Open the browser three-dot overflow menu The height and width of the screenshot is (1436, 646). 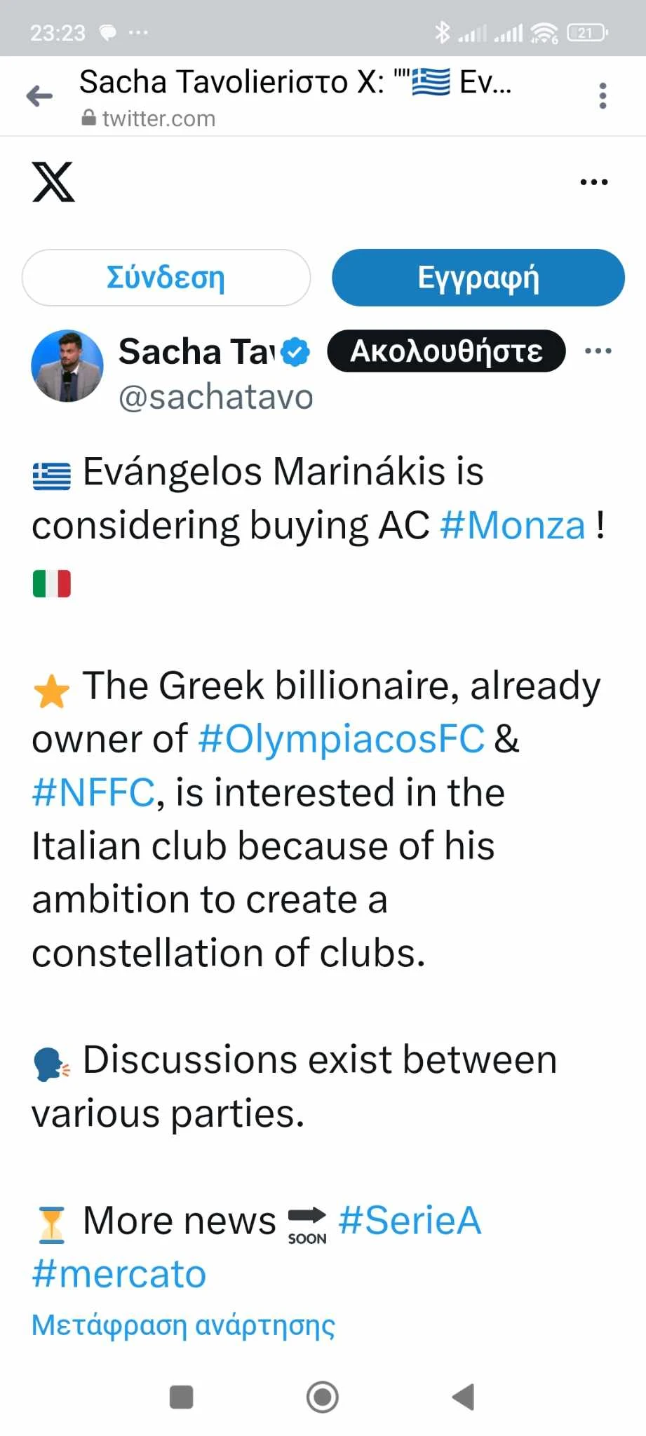click(603, 96)
